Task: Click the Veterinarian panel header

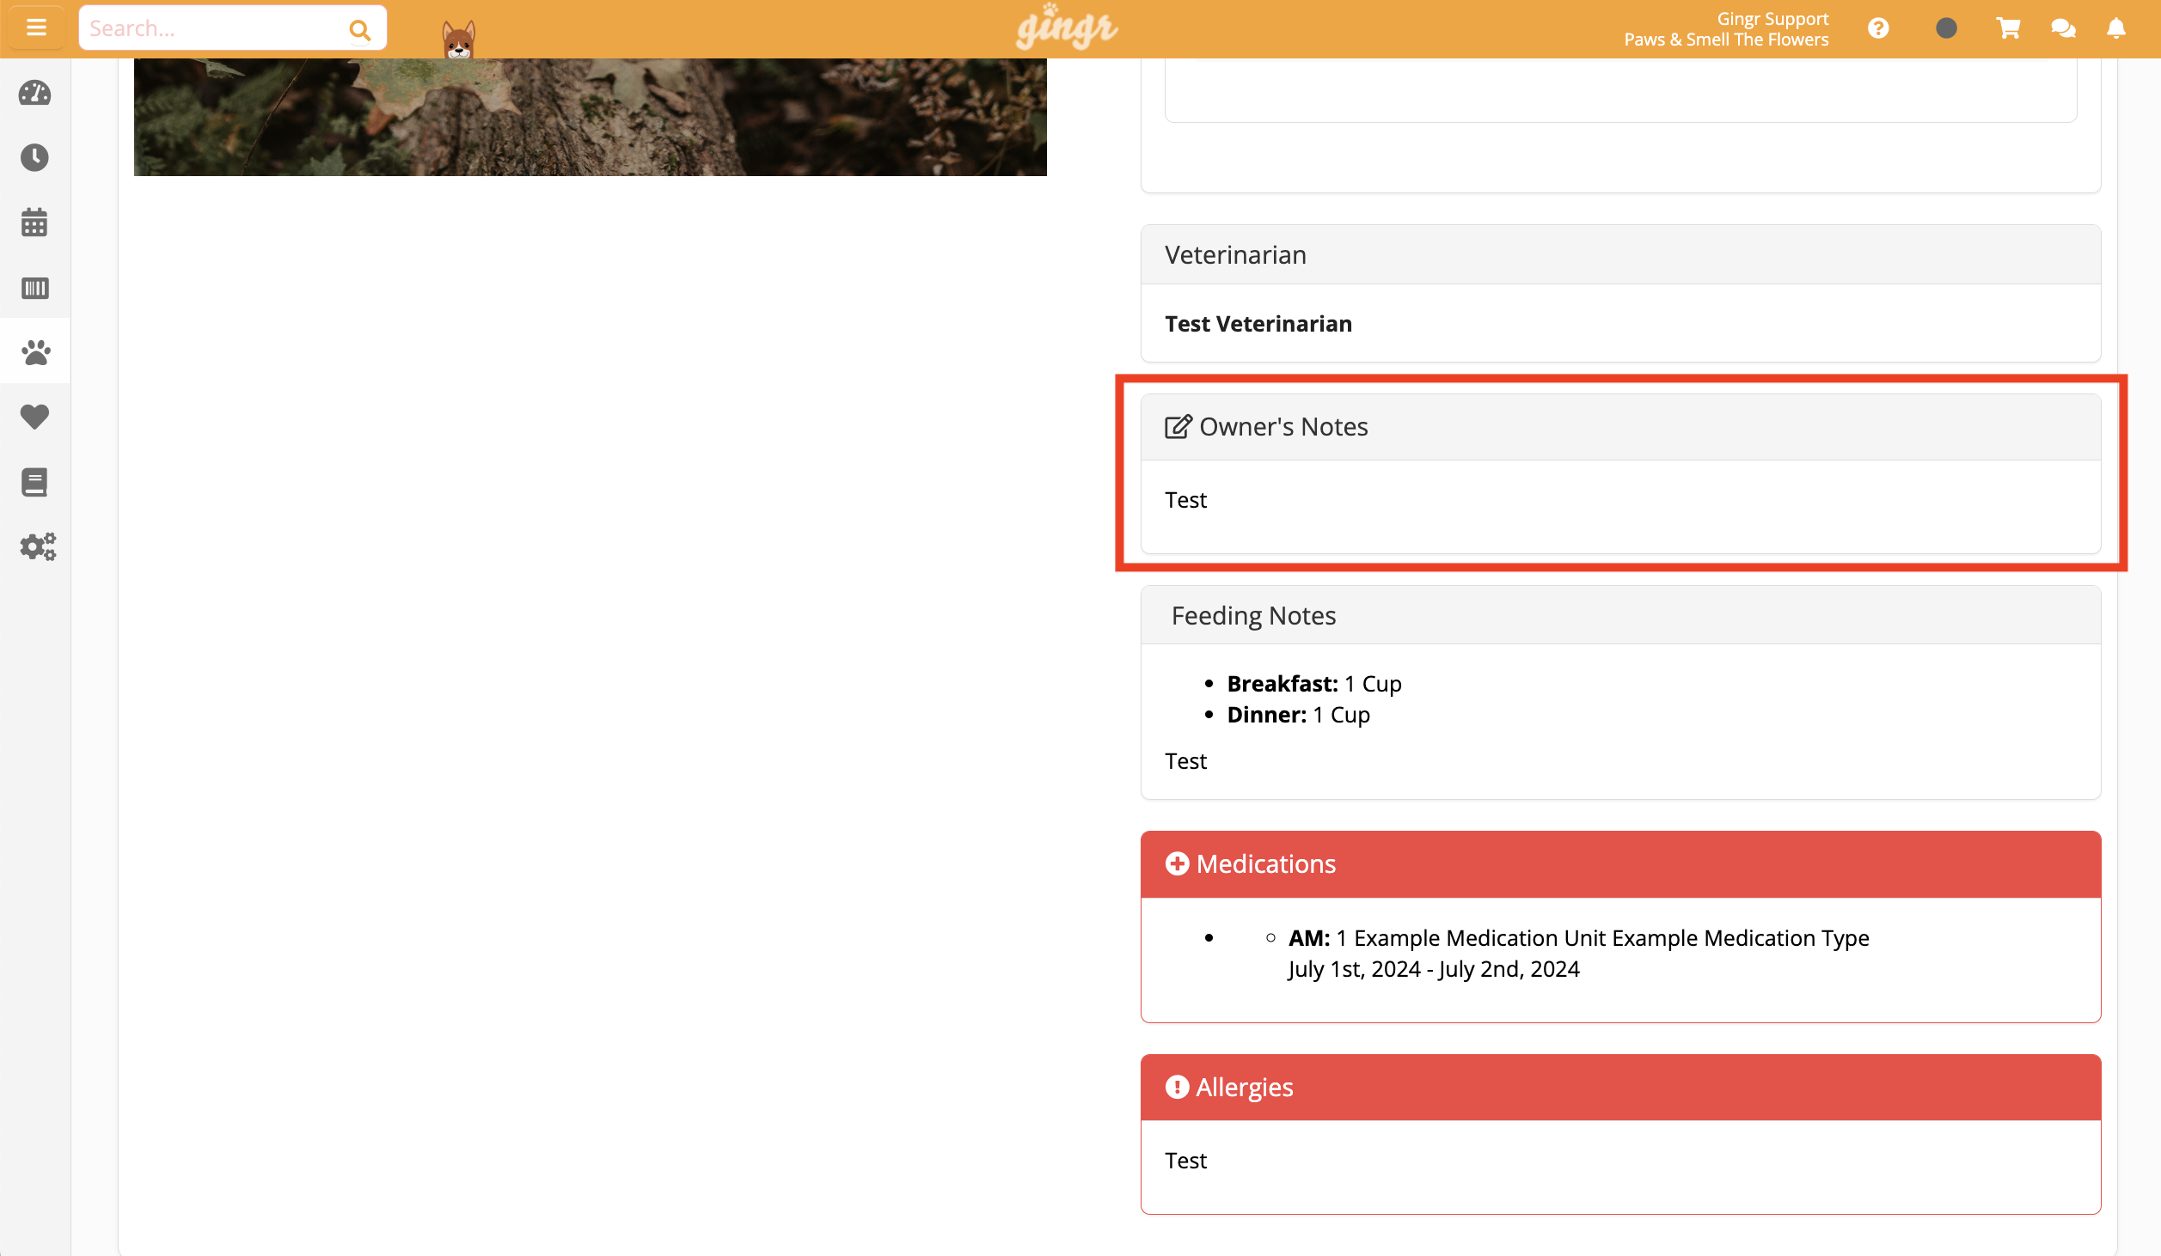Action: tap(1621, 254)
